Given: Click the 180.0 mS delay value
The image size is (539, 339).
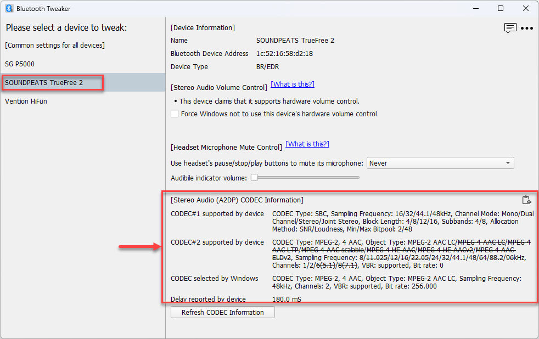Looking at the screenshot, I should (287, 299).
